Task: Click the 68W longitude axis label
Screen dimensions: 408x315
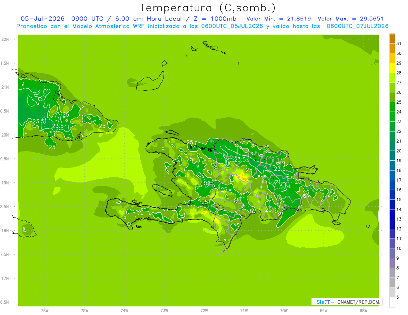Action: [x=363, y=310]
